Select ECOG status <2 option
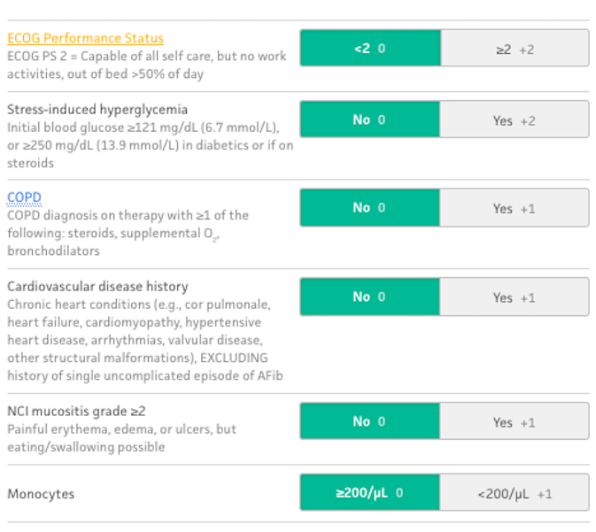The height and width of the screenshot is (532, 596). coord(370,49)
